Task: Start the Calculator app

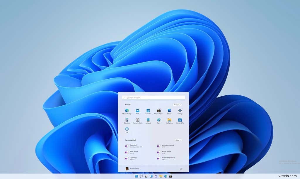Action: click(127, 120)
